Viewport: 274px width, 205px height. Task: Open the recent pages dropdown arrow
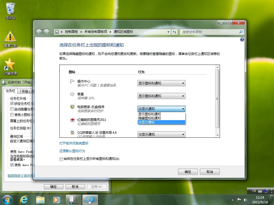(x=52, y=32)
